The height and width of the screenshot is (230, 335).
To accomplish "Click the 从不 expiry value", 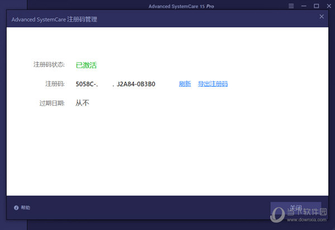I will tap(82, 103).
